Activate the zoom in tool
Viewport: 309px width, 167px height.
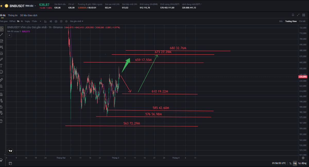(x=1, y=86)
